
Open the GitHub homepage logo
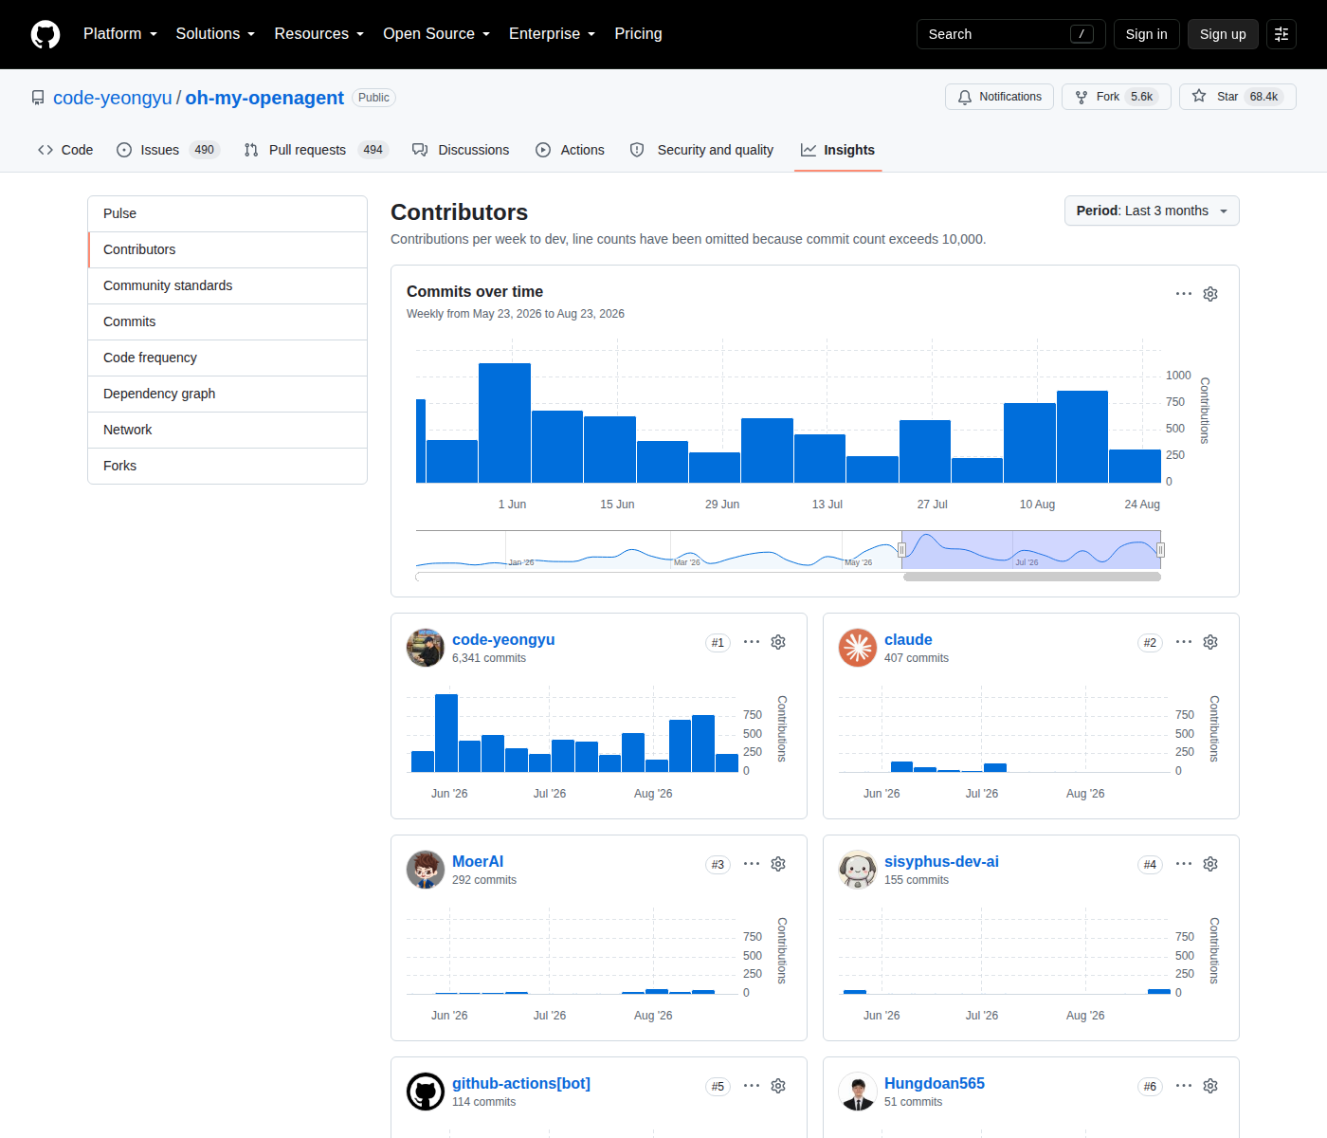click(45, 34)
